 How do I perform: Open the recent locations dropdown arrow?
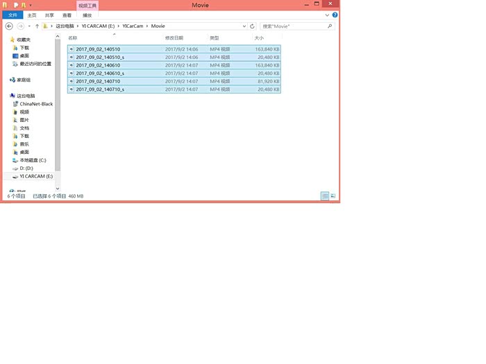[x=28, y=26]
